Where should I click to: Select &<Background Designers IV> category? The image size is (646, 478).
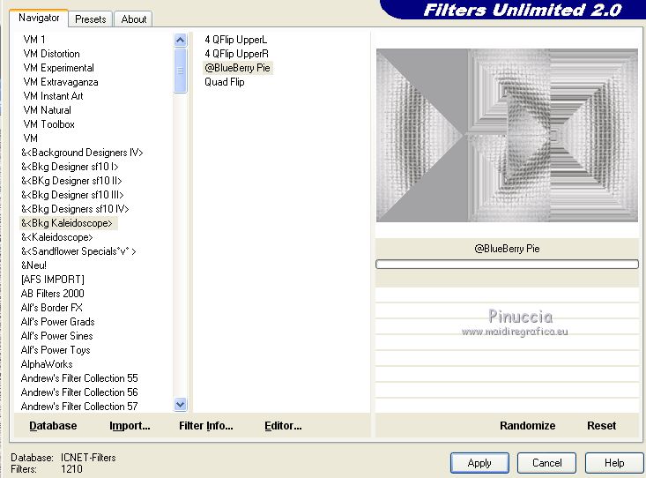[82, 153]
